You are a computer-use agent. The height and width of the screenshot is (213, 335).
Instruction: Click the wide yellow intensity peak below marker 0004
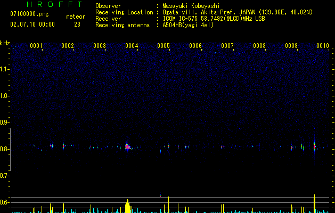point(127,206)
